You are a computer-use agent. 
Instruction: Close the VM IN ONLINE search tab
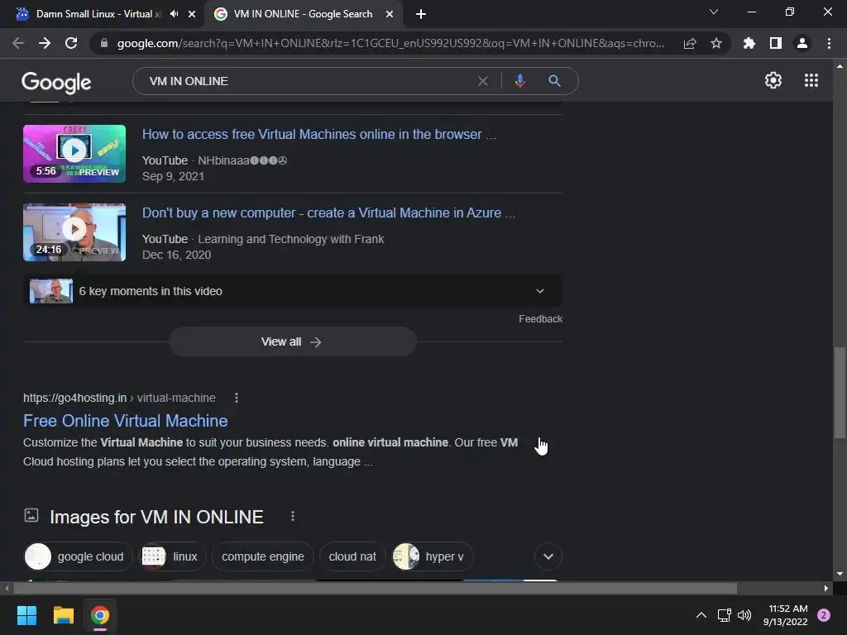click(x=390, y=14)
